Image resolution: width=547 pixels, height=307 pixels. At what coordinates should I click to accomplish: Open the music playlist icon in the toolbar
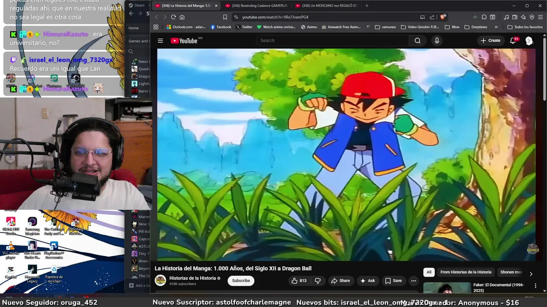[x=506, y=17]
